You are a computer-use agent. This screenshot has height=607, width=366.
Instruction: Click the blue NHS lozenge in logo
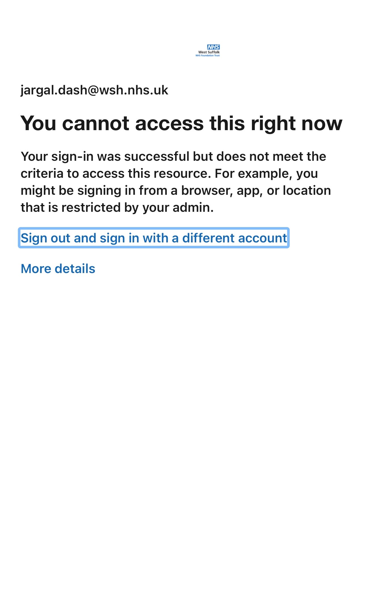213,47
